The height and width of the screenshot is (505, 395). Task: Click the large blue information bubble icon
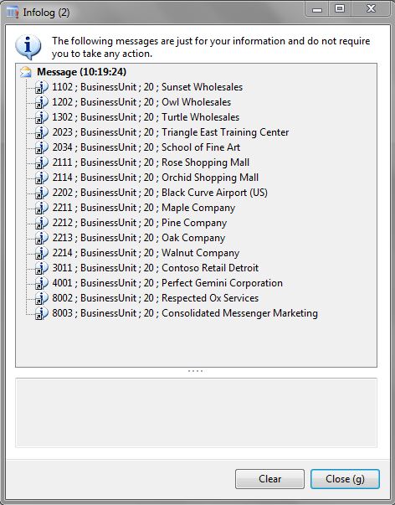[28, 48]
